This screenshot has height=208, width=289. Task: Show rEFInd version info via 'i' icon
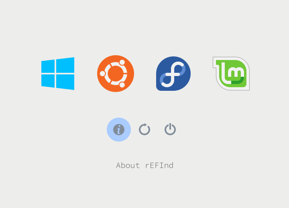(x=119, y=130)
